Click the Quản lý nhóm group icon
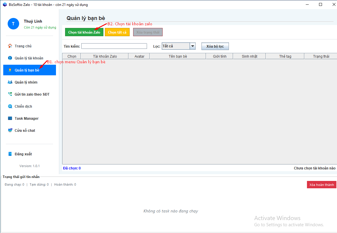Viewport: 337px width, 233px height. tap(10, 82)
